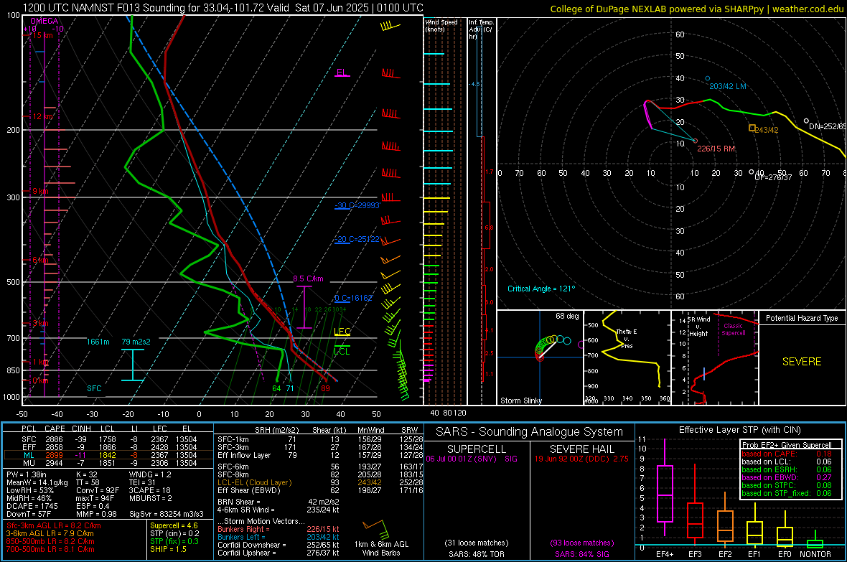Click the '-20 C=25122'' height label
847x562 pixels.
click(357, 240)
